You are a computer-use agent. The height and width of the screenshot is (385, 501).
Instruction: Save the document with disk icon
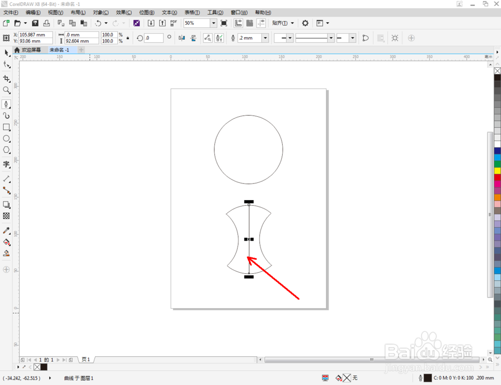coord(35,23)
